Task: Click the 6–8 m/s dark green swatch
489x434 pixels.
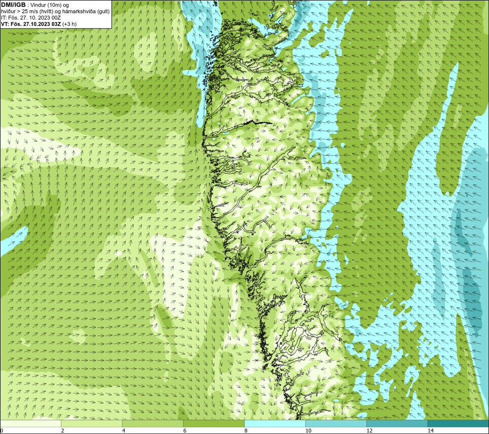Action: click(x=214, y=423)
